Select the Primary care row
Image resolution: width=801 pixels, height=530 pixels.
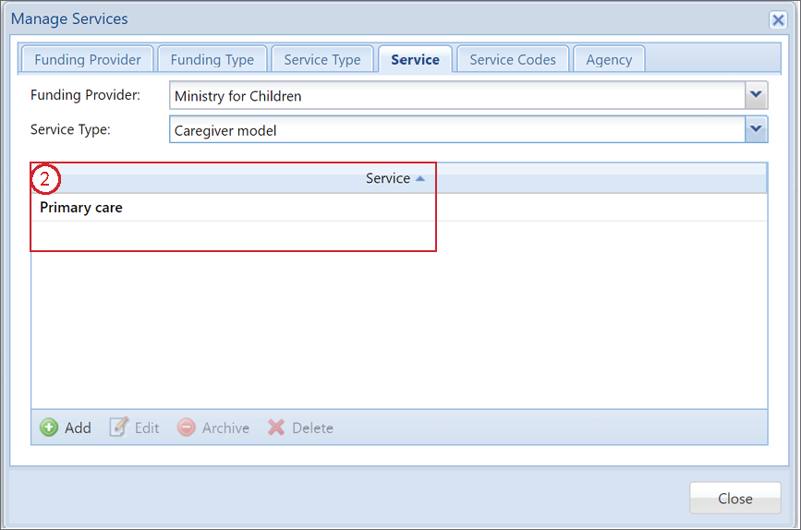tap(399, 208)
